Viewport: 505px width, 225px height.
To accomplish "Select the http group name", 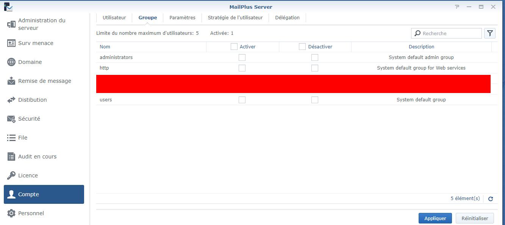I will point(104,68).
